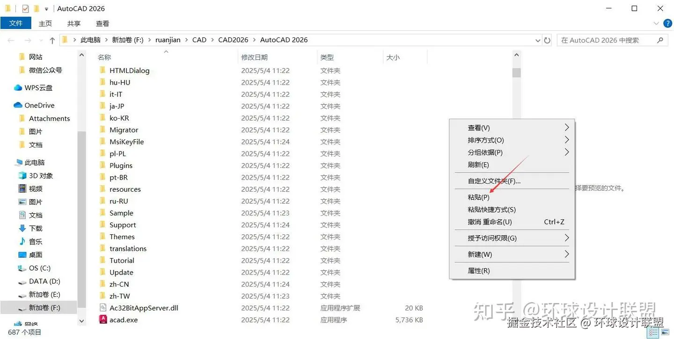This screenshot has width=674, height=339.
Task: Choose 撤消 重命名(U) in context menu
Action: [512, 222]
